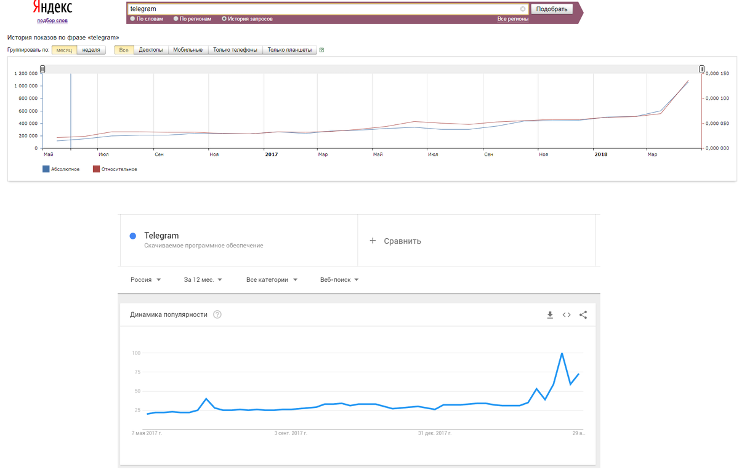The width and height of the screenshot is (739, 472).
Task: Grab the right range slider handle
Action: click(x=701, y=69)
